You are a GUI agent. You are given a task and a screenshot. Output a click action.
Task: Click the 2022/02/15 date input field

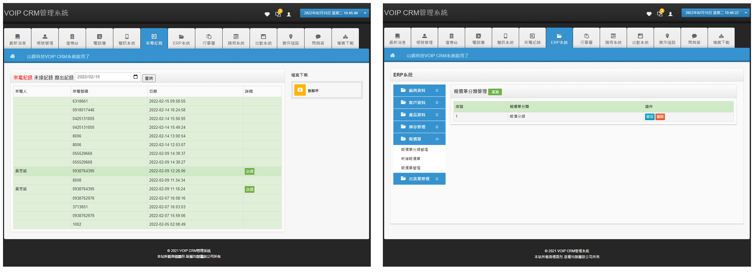click(104, 77)
